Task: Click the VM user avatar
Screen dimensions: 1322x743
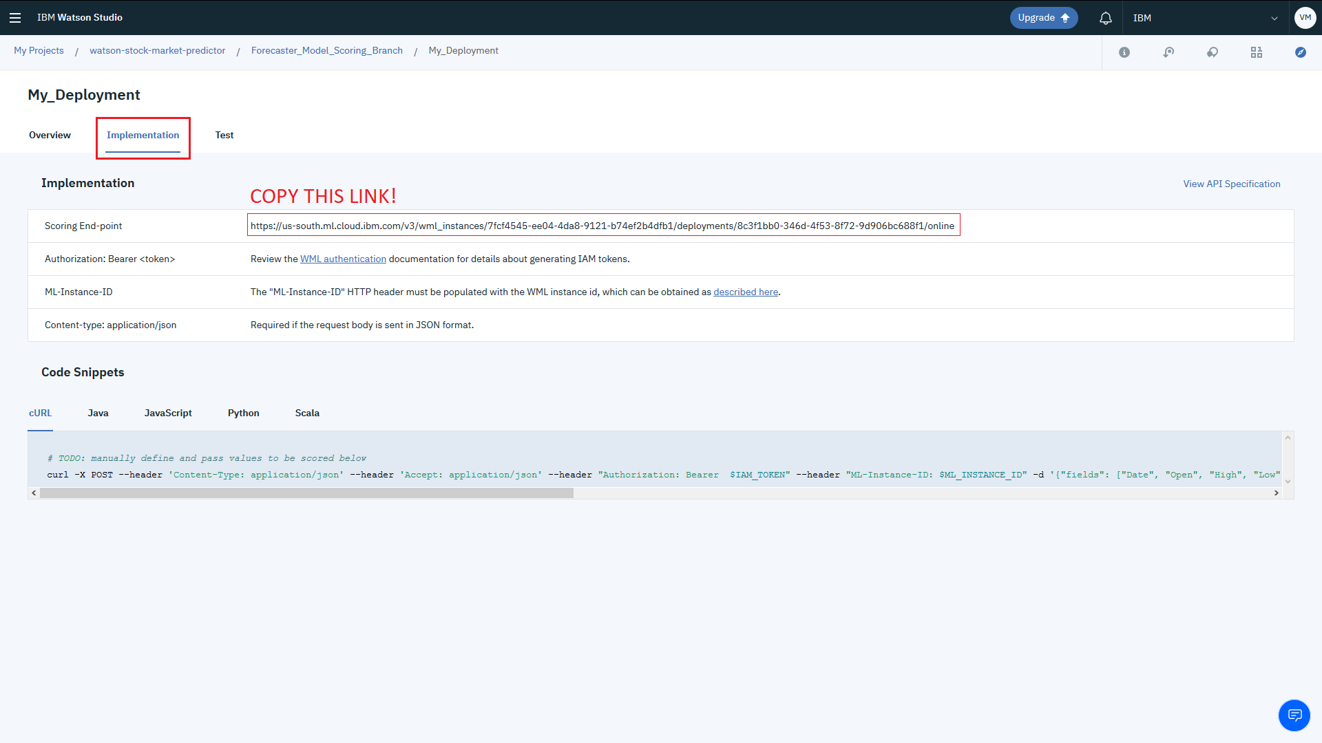Action: click(1305, 18)
